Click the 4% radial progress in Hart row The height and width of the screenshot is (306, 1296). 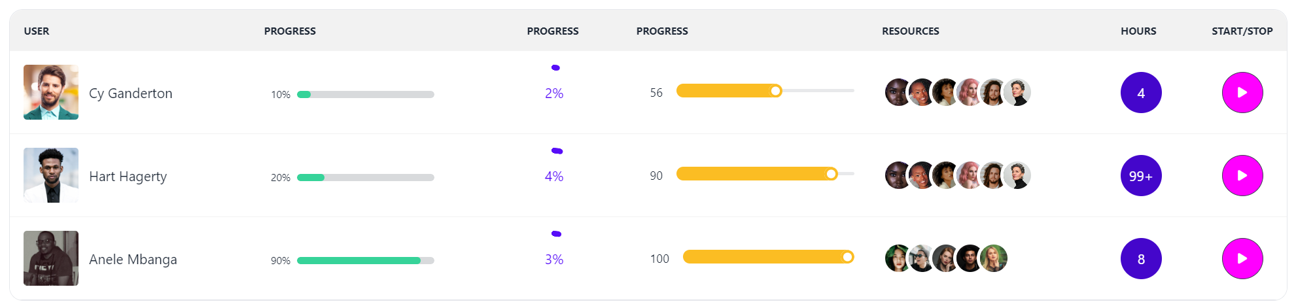554,176
